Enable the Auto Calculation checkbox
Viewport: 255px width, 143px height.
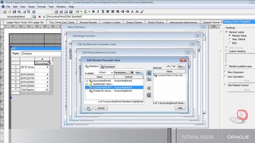pyautogui.click(x=225, y=76)
